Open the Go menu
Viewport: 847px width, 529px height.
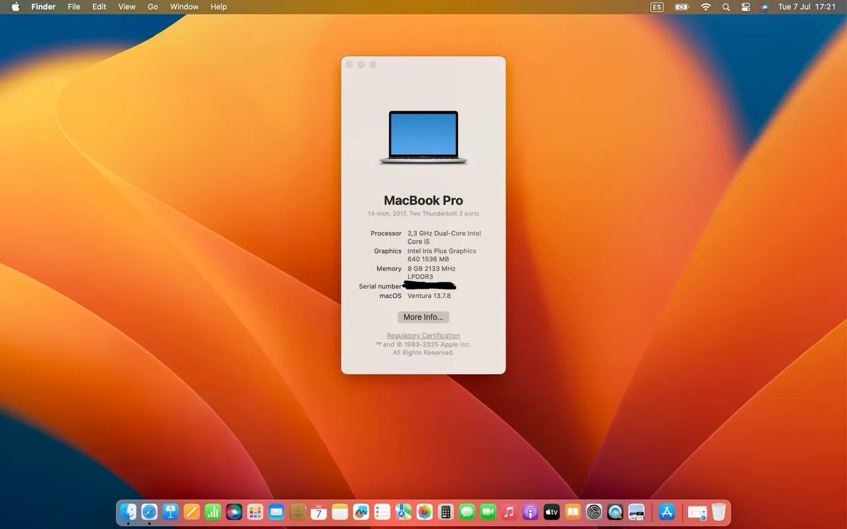pyautogui.click(x=153, y=7)
